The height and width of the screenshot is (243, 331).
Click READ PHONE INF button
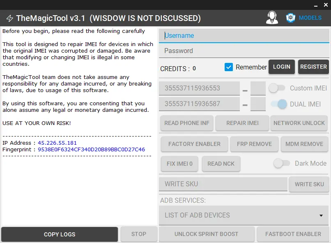pyautogui.click(x=187, y=123)
